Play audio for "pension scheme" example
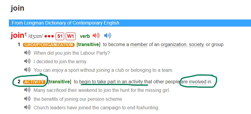 click(27, 99)
